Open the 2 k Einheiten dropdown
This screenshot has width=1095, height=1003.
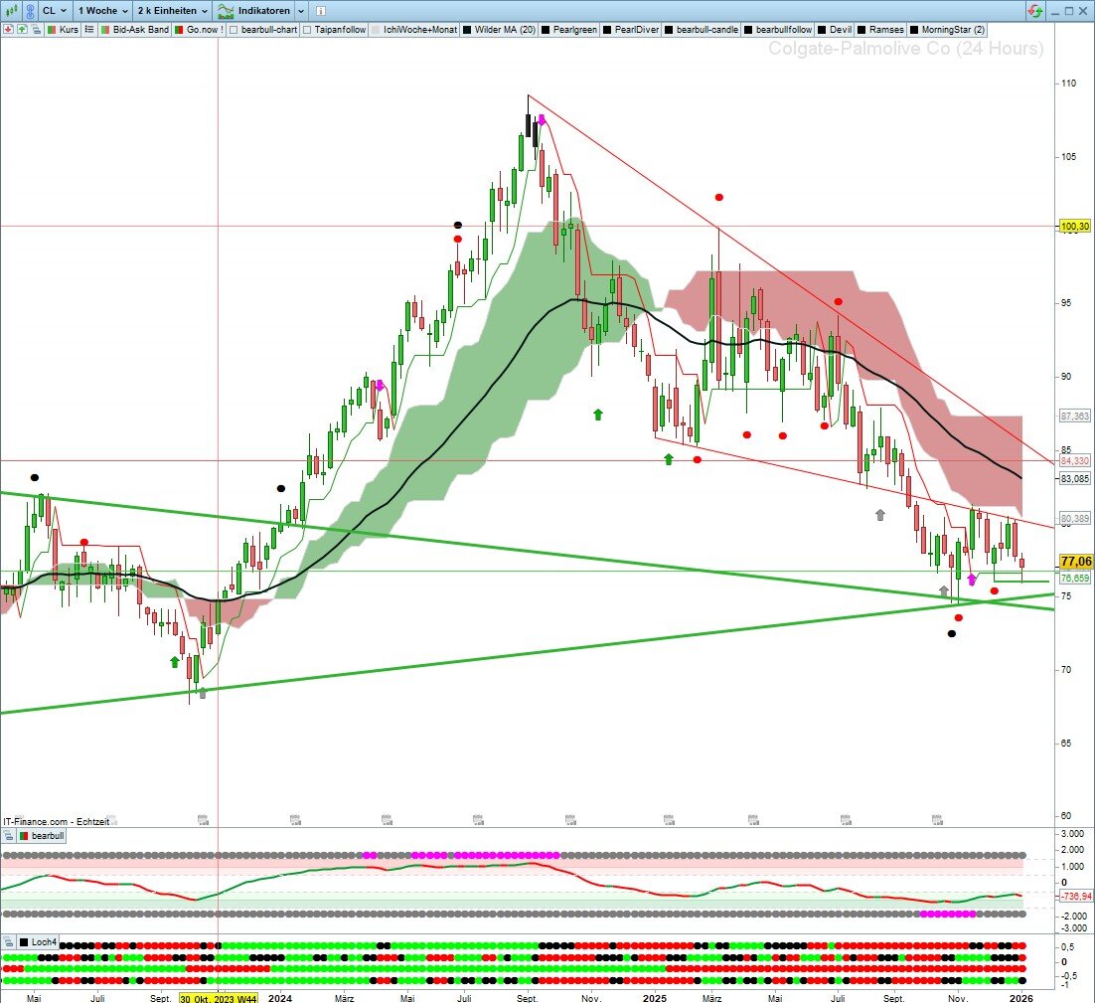pos(172,10)
